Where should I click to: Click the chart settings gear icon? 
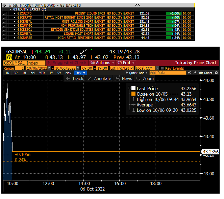[217, 73]
